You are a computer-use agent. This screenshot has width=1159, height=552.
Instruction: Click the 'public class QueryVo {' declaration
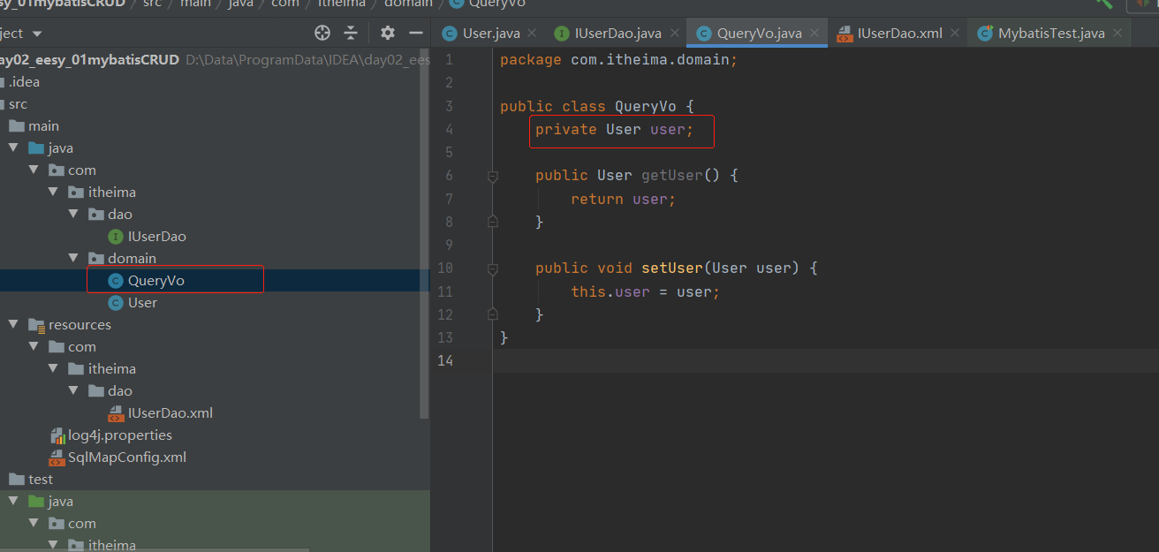click(x=597, y=107)
